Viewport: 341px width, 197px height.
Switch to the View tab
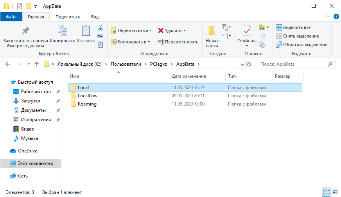95,17
